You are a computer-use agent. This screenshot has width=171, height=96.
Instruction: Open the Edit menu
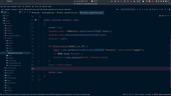pos(5,6)
